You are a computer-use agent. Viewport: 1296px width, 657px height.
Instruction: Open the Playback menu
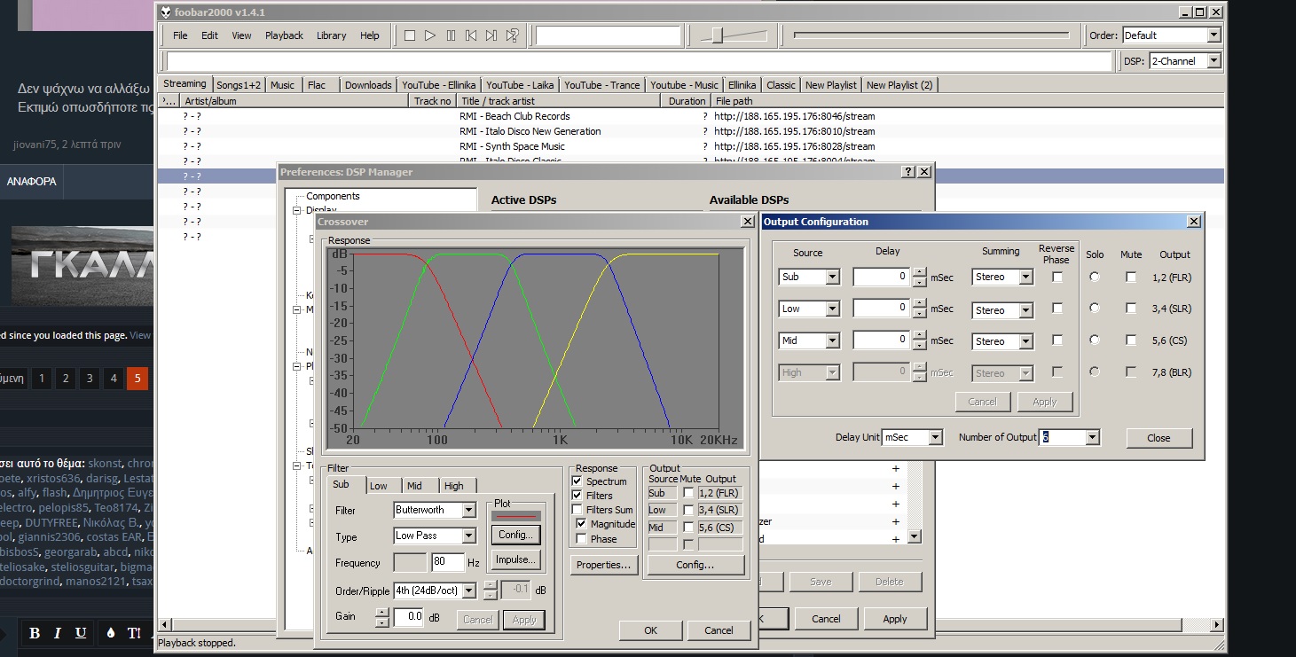(x=284, y=35)
